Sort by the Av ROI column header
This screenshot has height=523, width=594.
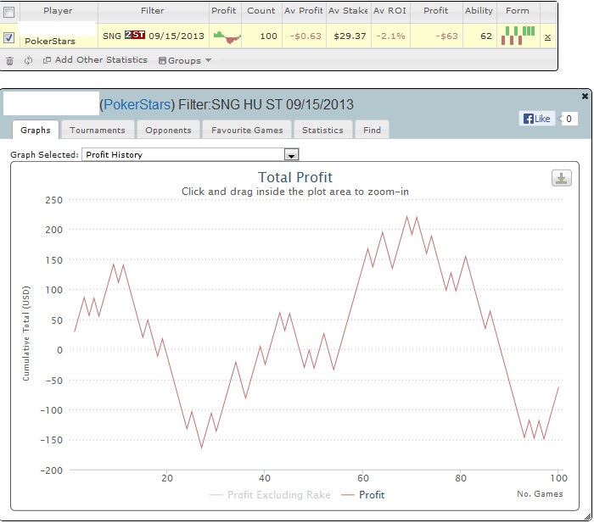389,11
